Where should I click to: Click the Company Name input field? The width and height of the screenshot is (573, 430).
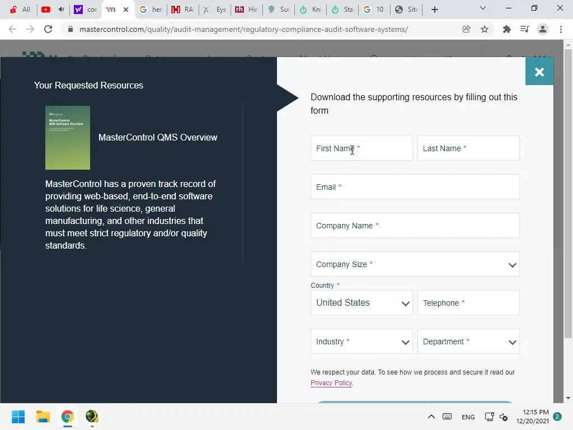click(x=415, y=226)
